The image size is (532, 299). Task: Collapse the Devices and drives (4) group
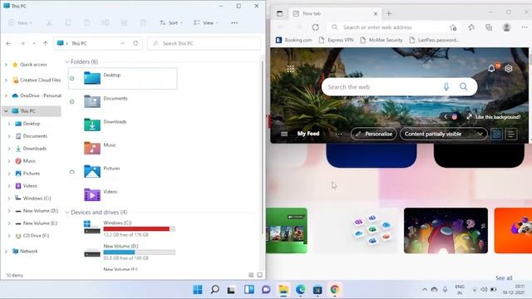(x=67, y=213)
